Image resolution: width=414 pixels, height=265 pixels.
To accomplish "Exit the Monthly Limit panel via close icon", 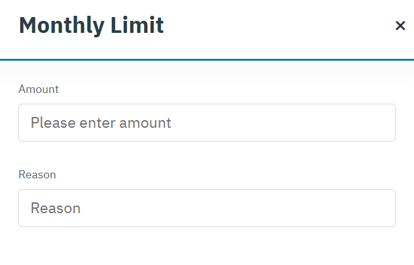I will click(x=400, y=26).
